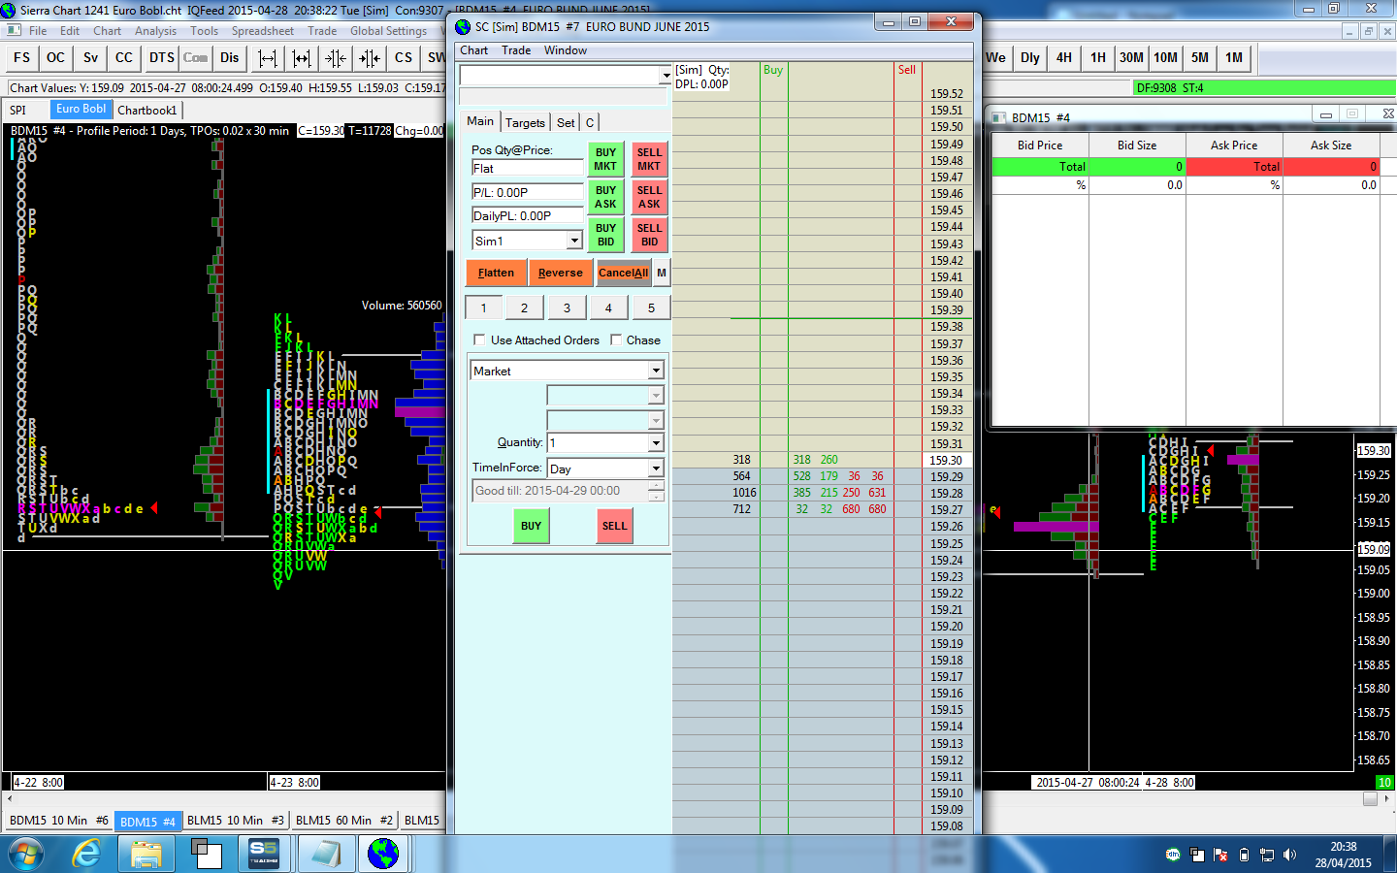Screen dimensions: 1397x873
Task: Click the Dis toolbar button
Action: pos(230,58)
